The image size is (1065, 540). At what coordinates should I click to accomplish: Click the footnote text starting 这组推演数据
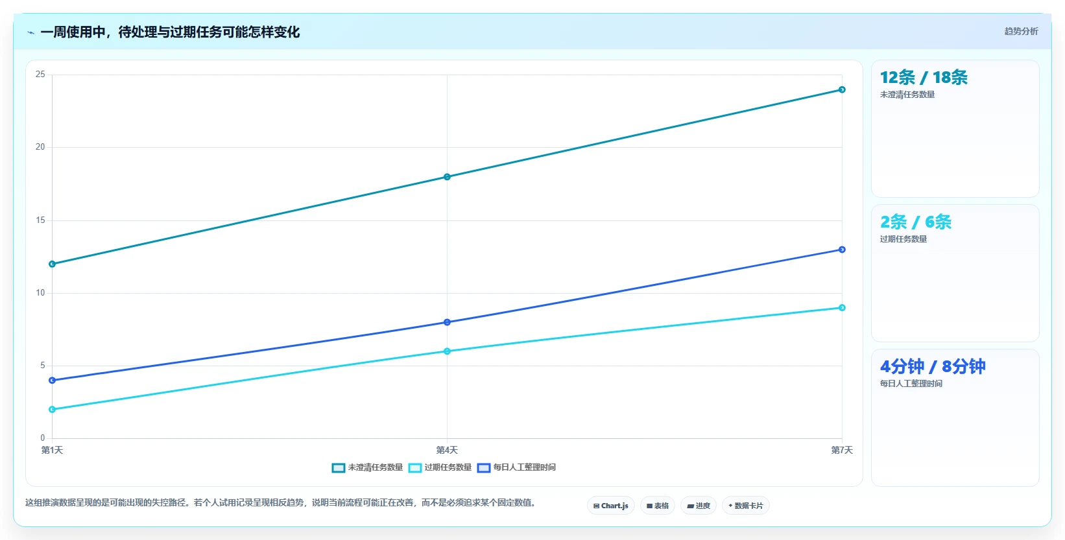tap(280, 502)
